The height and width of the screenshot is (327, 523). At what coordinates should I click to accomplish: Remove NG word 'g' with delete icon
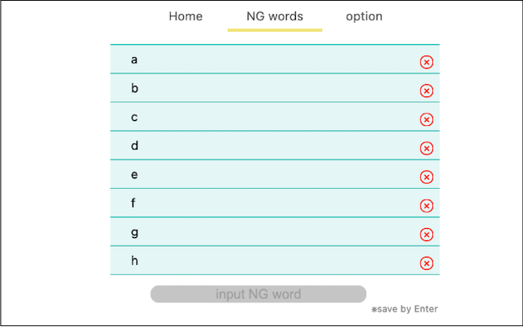point(427,235)
